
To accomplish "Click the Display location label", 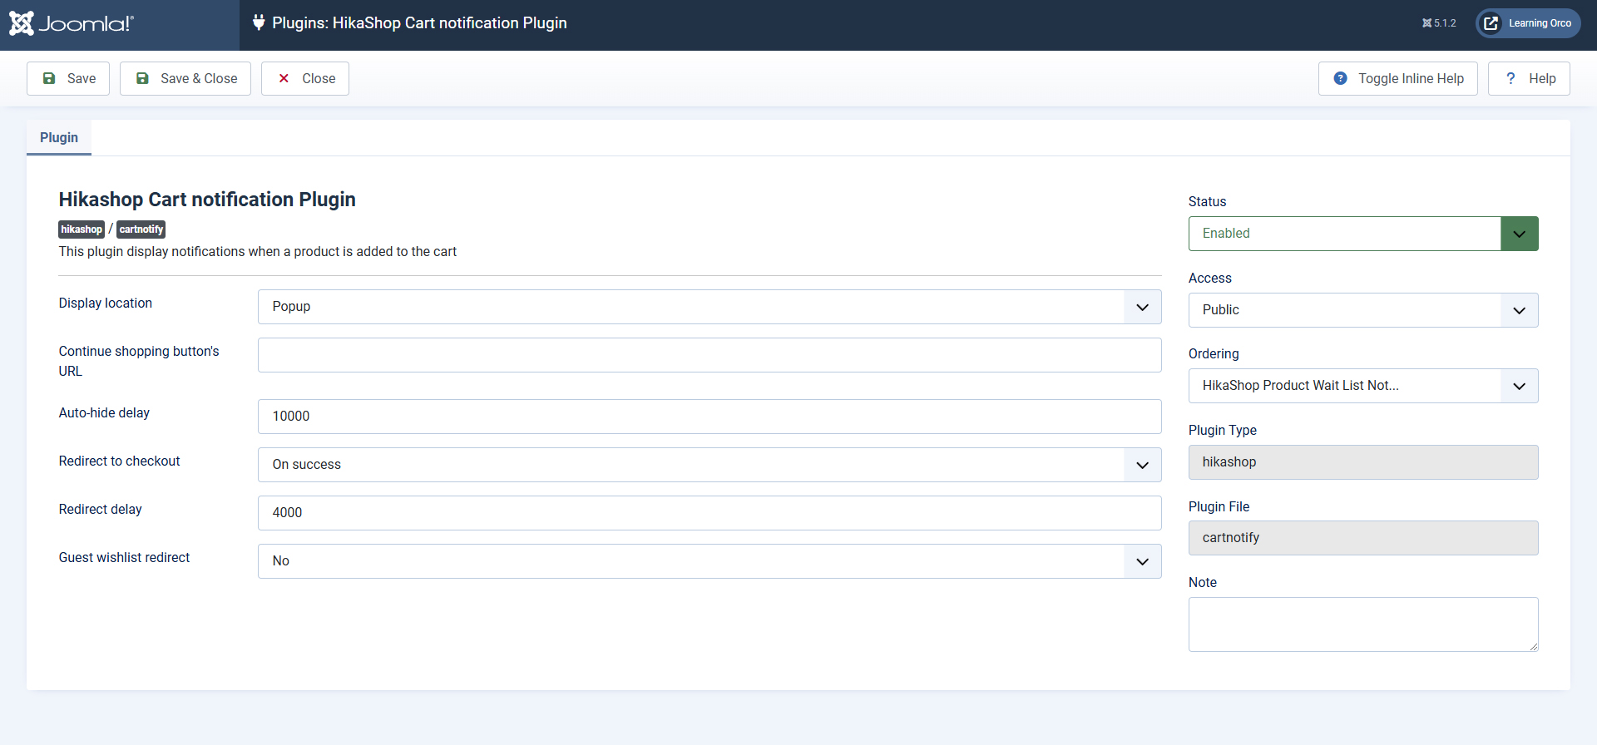I will [106, 303].
